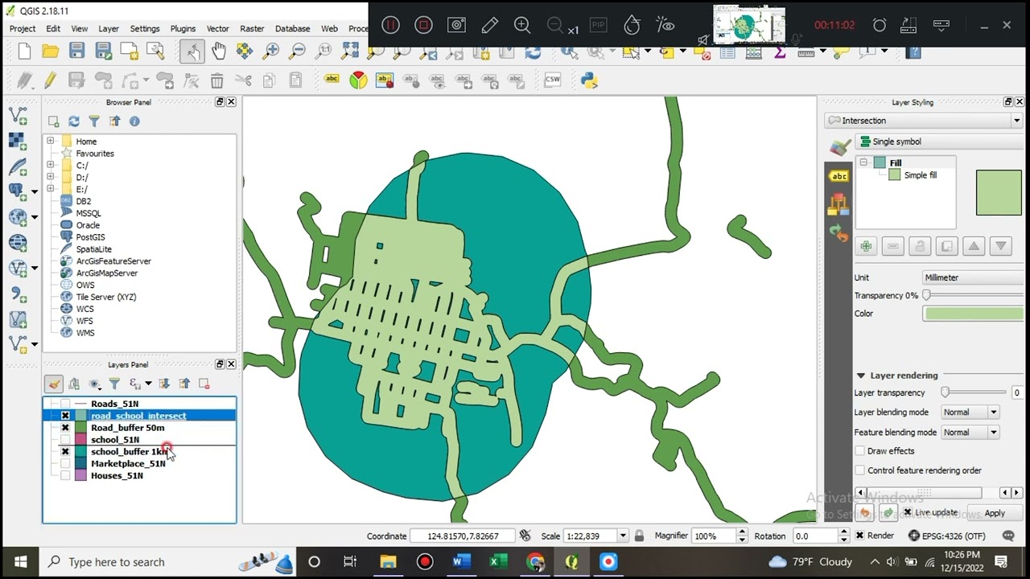Screen dimensions: 1030x579
Task: Open the Layer menu
Action: [109, 28]
